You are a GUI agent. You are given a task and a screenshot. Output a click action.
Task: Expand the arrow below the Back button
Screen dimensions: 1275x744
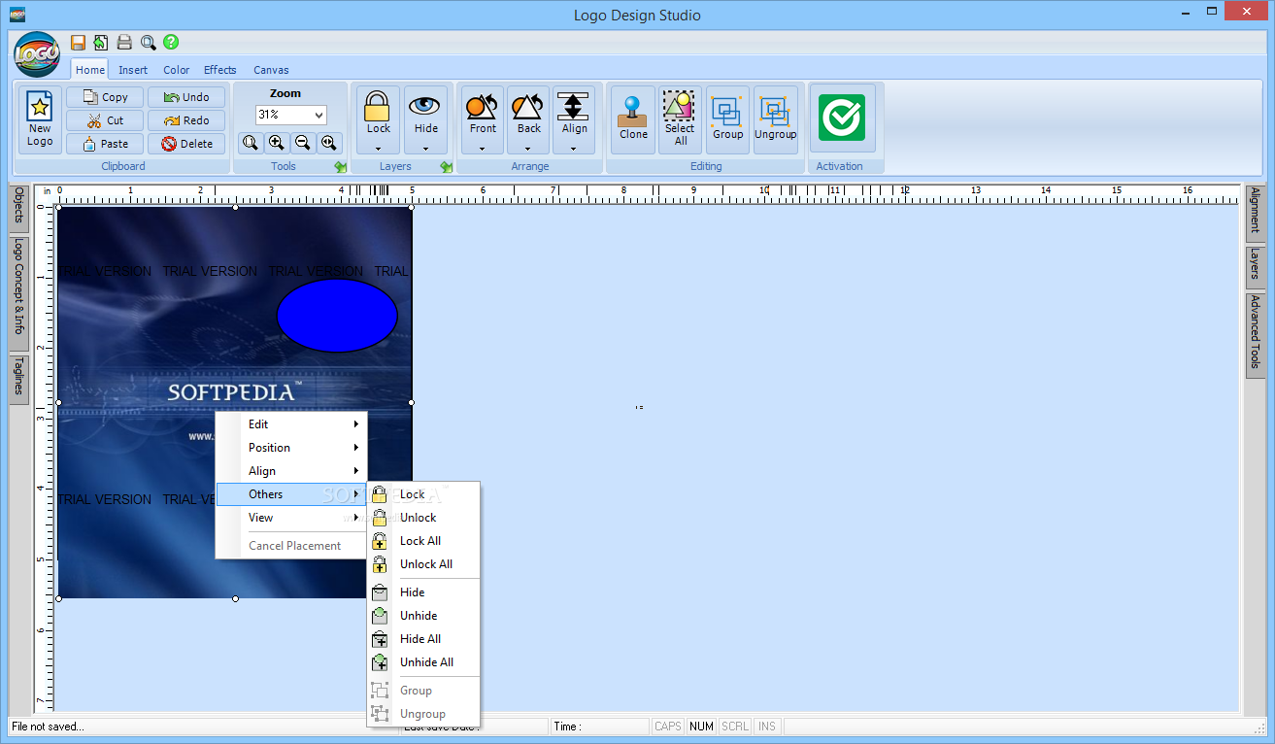[x=528, y=149]
